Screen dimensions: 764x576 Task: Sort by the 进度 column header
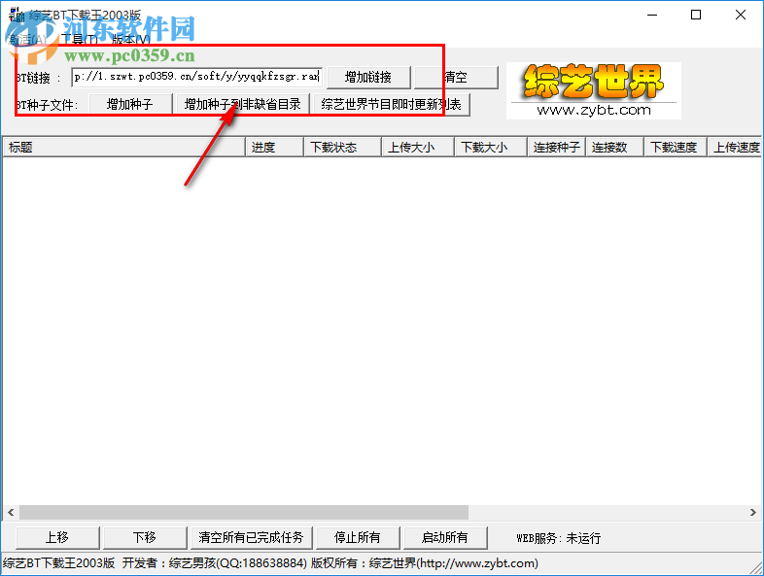(274, 147)
